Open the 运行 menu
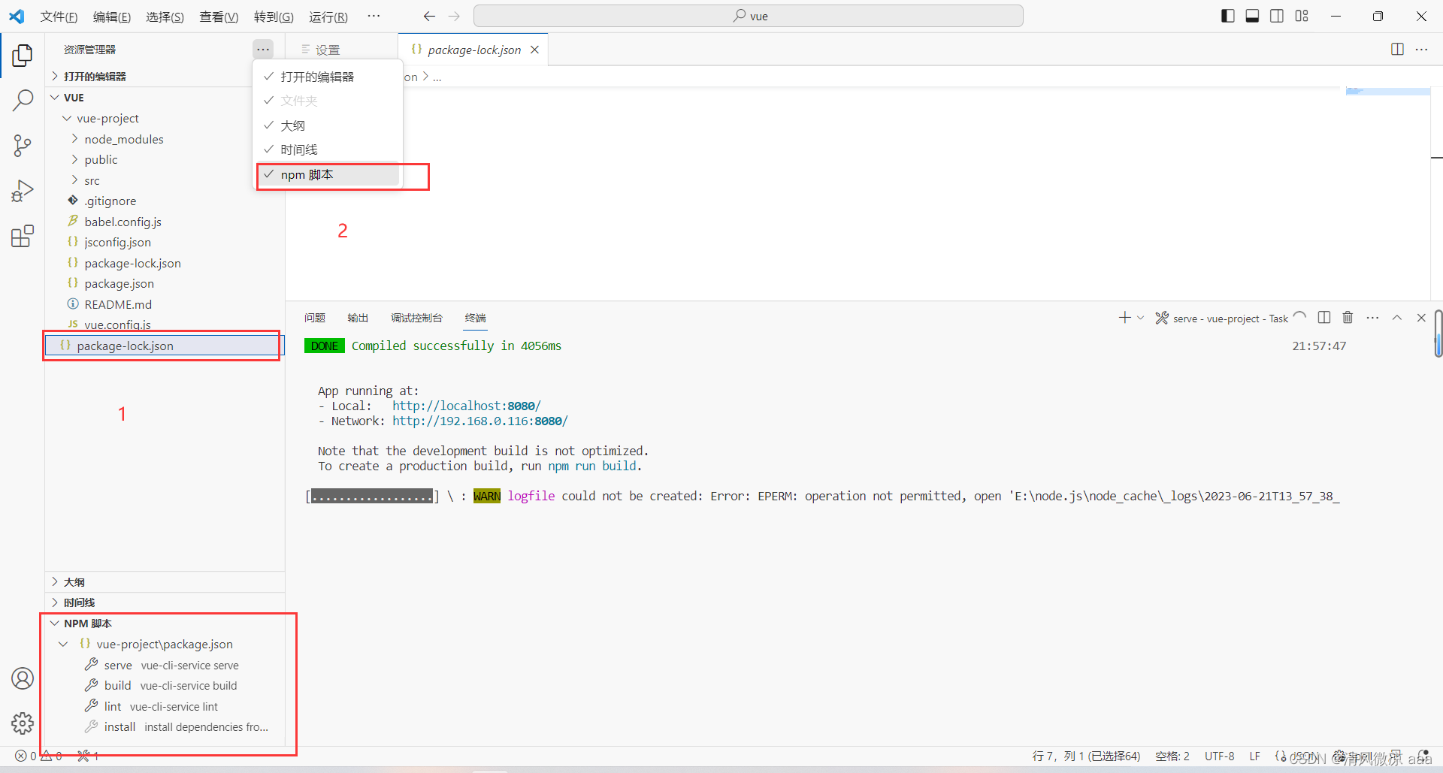 [x=328, y=17]
